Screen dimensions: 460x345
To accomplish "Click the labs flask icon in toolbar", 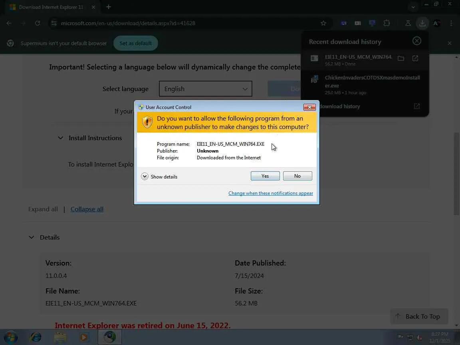I will click(408, 23).
